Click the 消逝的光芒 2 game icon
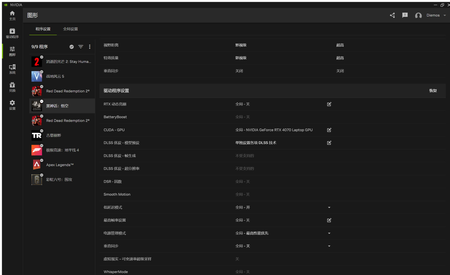The width and height of the screenshot is (450, 275). pos(37,61)
